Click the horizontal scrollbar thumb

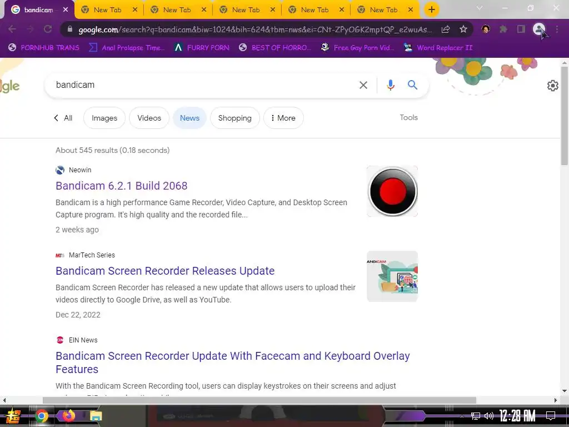259,400
